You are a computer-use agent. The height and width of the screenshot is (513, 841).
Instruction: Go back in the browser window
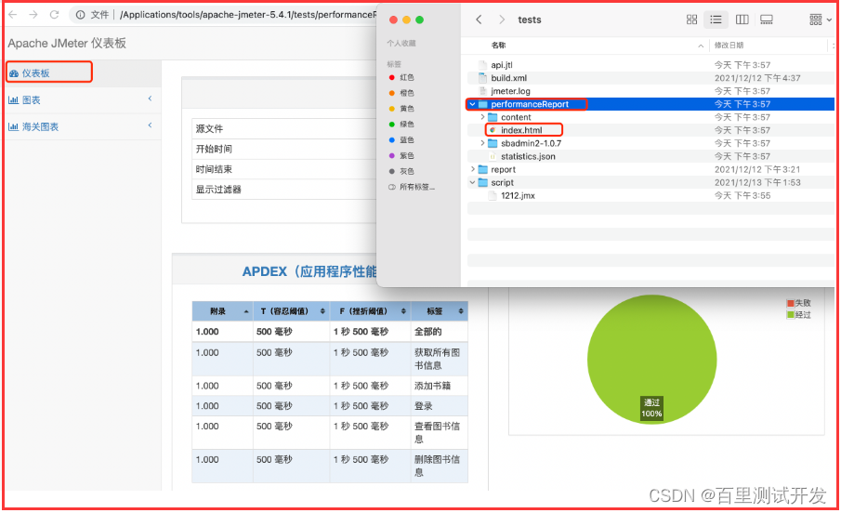pos(13,15)
